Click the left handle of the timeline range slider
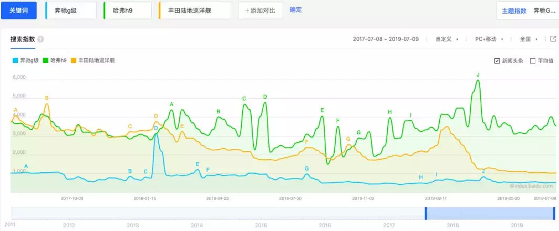The image size is (559, 231). [x=426, y=213]
